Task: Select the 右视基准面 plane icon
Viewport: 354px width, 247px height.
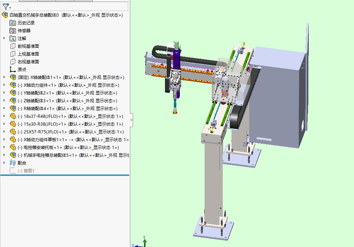Action: tap(13, 62)
